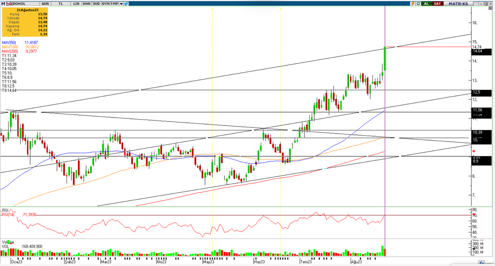This screenshot has height=266, width=495.
Task: Click the 14,64 price tag on axis
Action: point(481,51)
